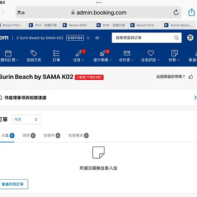The height and width of the screenshot is (197, 197).
Task: Expand the 住客評語 menu chevron
Action: (159, 60)
